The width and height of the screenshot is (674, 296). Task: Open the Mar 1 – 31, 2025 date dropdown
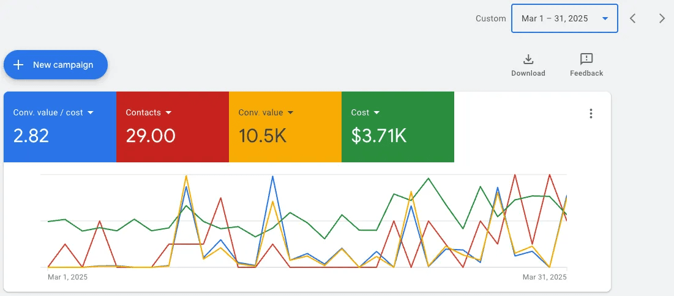[564, 18]
